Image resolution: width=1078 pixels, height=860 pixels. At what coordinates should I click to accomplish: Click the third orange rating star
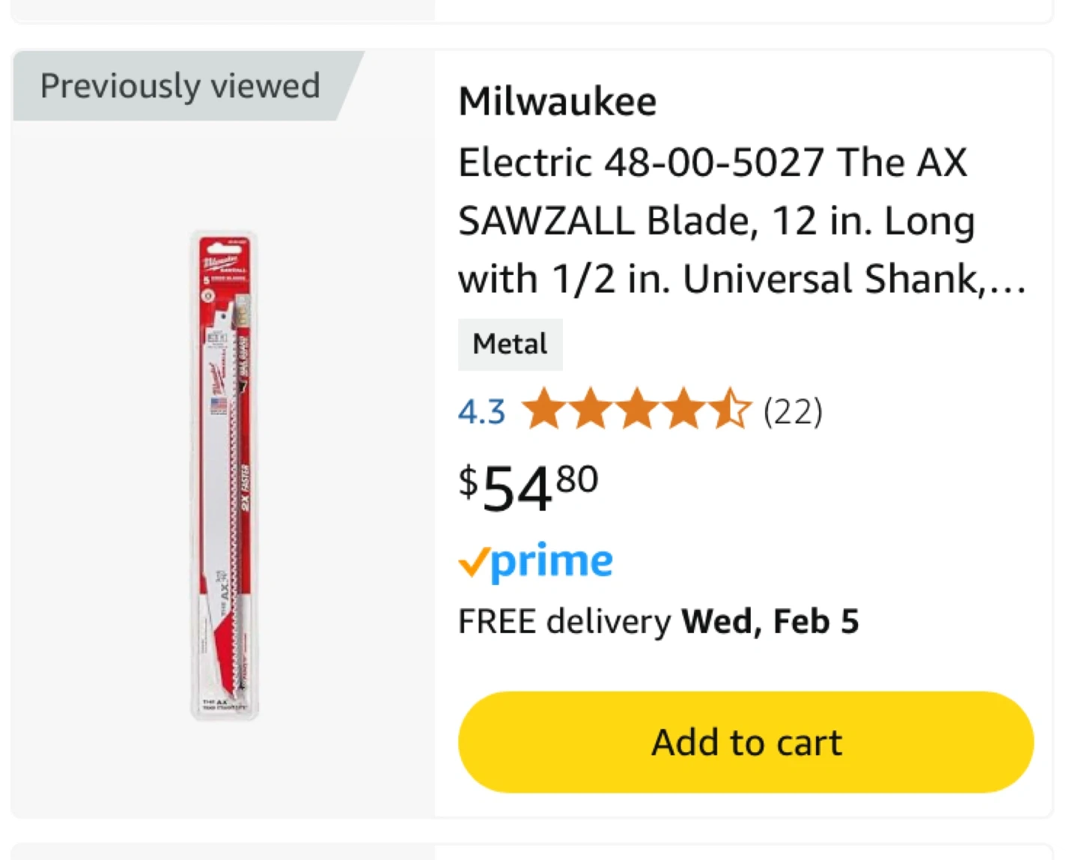tap(637, 410)
